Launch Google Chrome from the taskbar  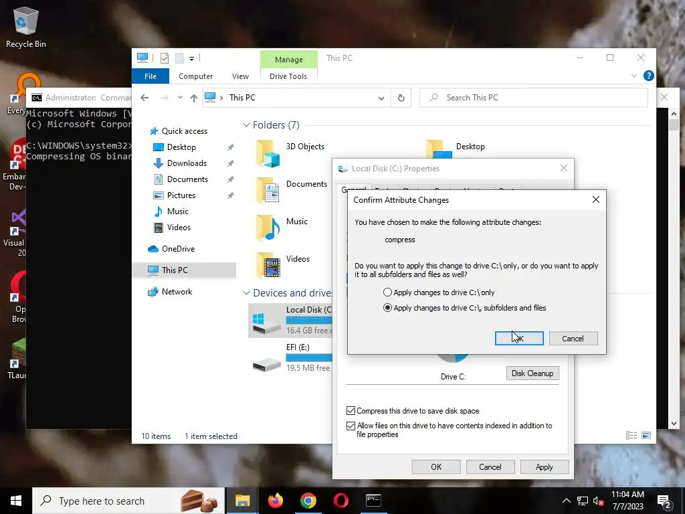tap(308, 501)
